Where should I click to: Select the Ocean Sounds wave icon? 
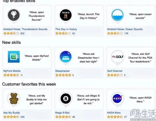coord(118,15)
